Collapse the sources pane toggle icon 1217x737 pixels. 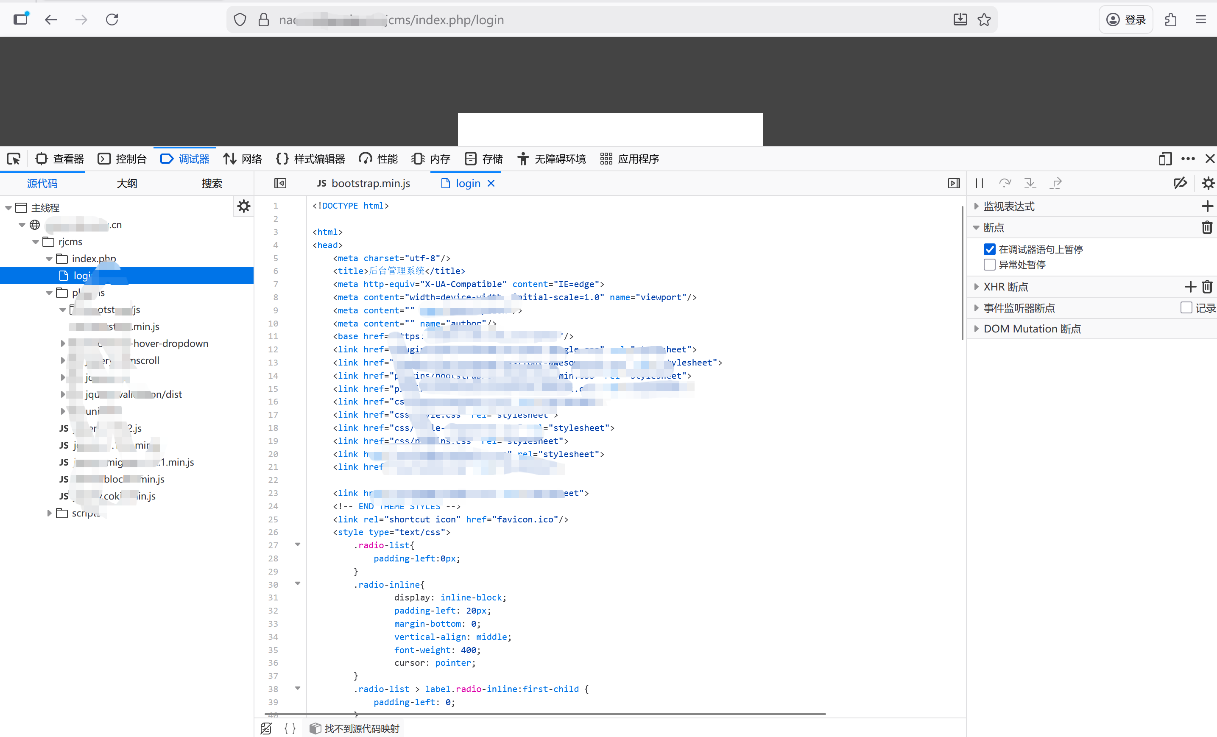280,183
